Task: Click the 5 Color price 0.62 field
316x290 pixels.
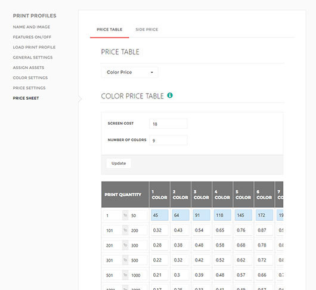Action: coord(243,260)
